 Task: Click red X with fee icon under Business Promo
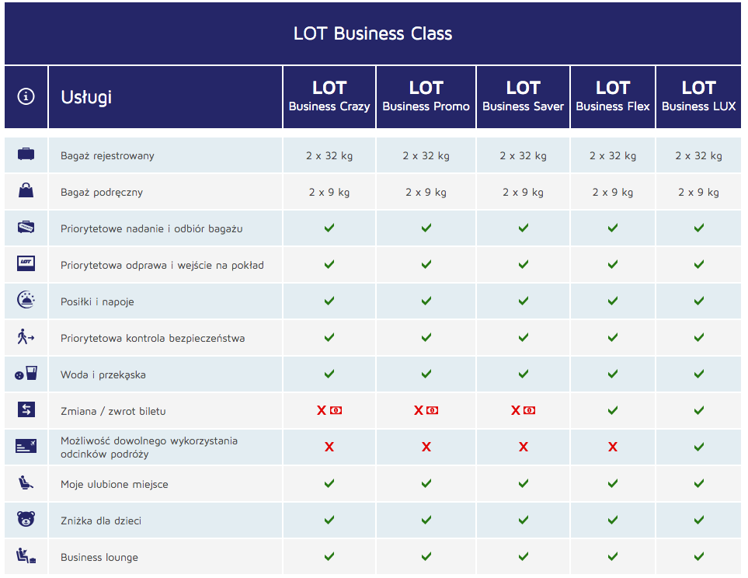(426, 410)
